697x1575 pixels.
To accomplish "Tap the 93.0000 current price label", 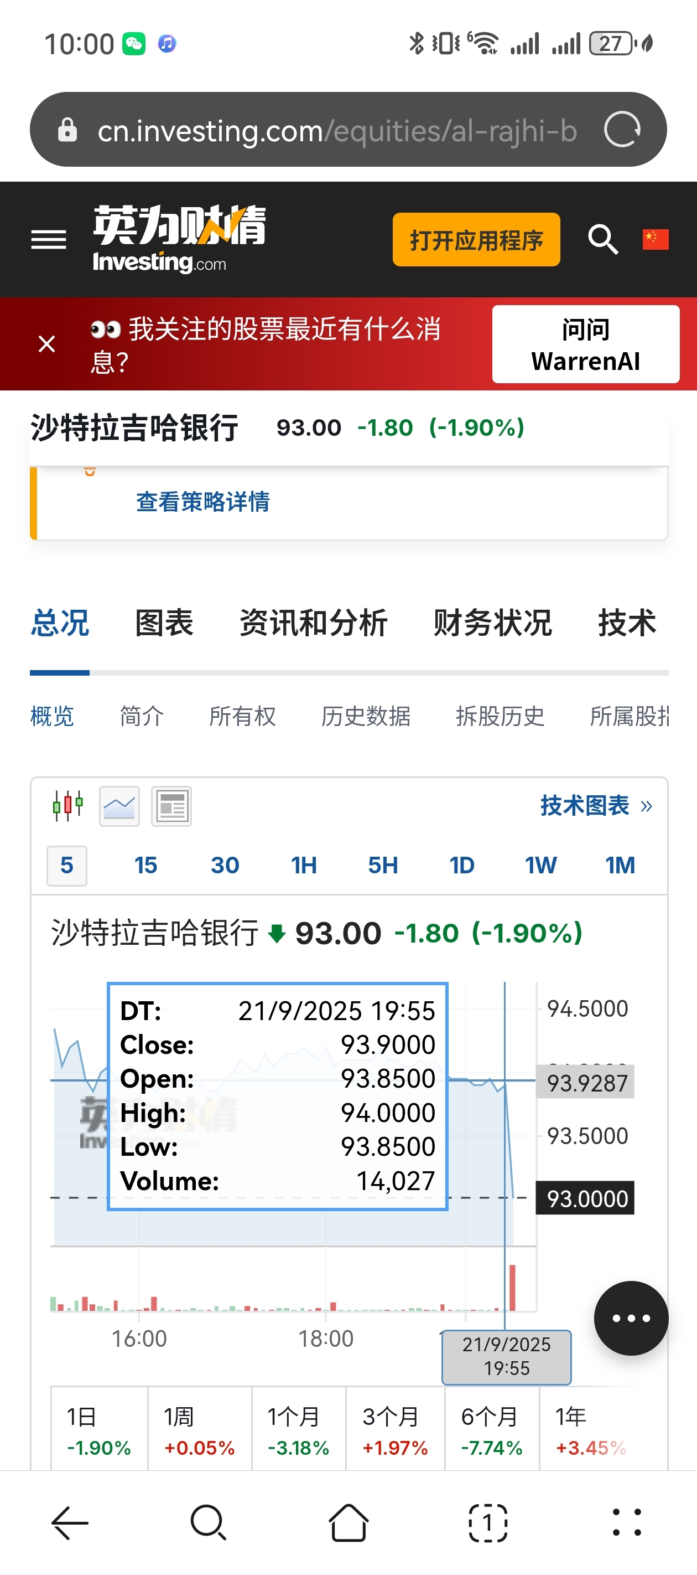I will coord(585,1198).
